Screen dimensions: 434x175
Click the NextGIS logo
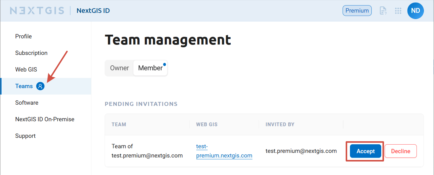pos(37,11)
